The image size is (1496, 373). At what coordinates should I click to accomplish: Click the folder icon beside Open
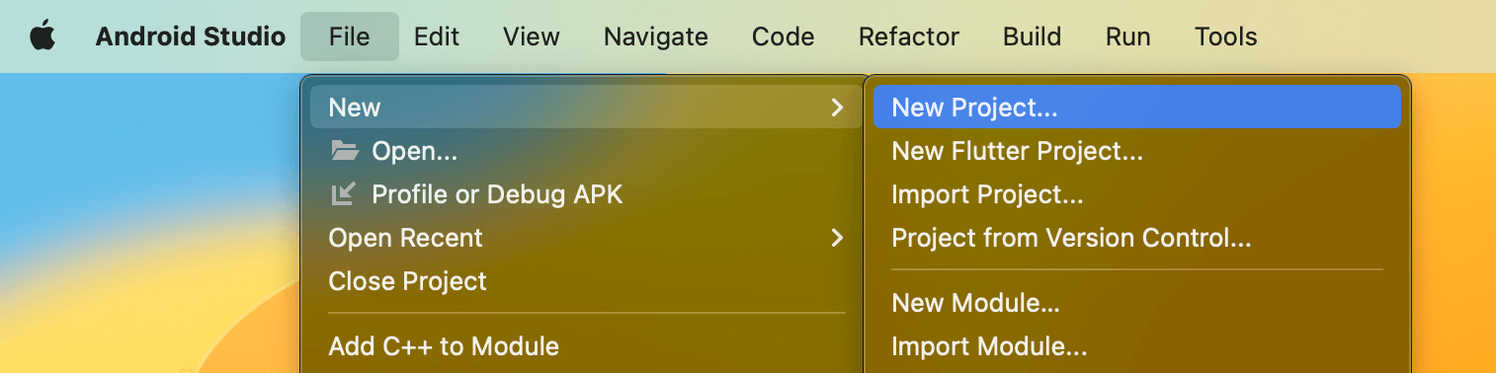(344, 151)
